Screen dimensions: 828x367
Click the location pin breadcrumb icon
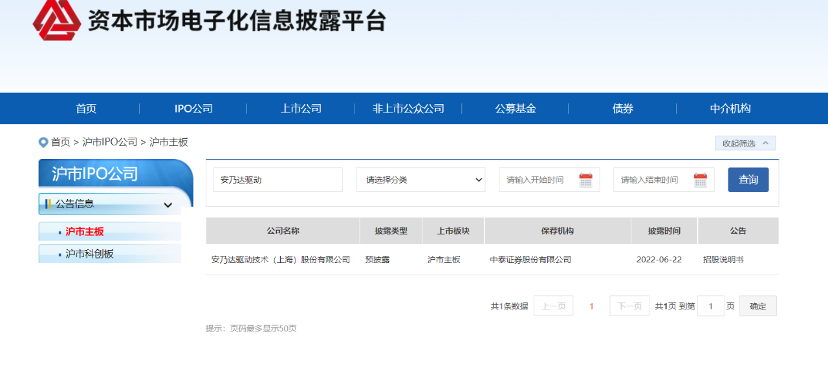[43, 142]
